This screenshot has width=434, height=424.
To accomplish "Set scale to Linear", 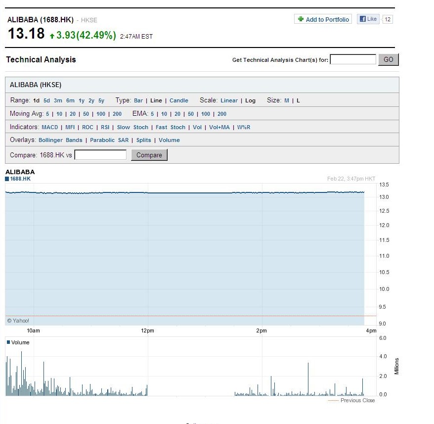I will point(229,100).
